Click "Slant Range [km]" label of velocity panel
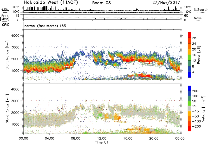Image resolution: width=208 pixels, height=144 pixels. click(x=7, y=108)
